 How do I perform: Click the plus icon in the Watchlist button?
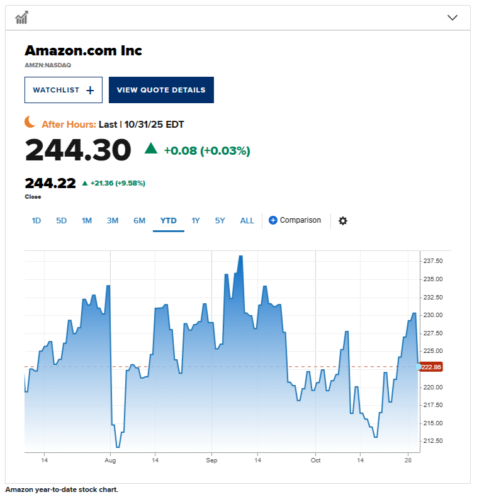click(90, 90)
